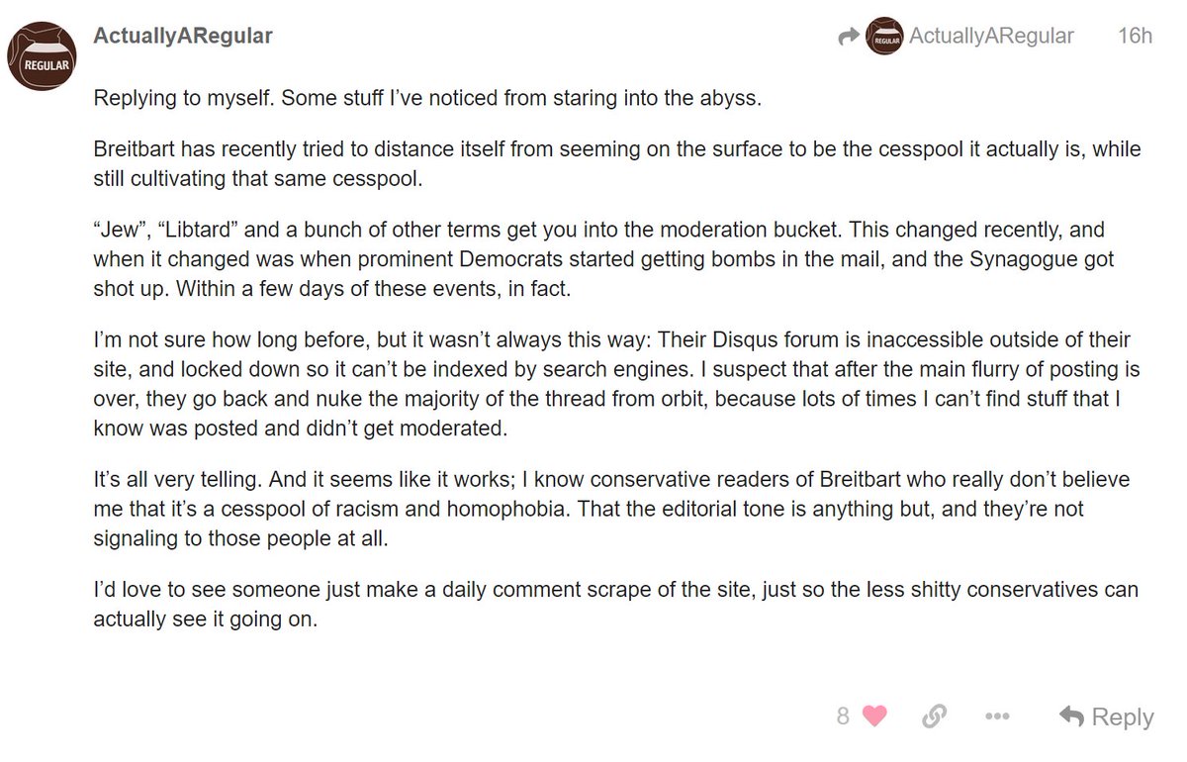
Task: Copy the post link via the chain icon
Action: [x=934, y=715]
